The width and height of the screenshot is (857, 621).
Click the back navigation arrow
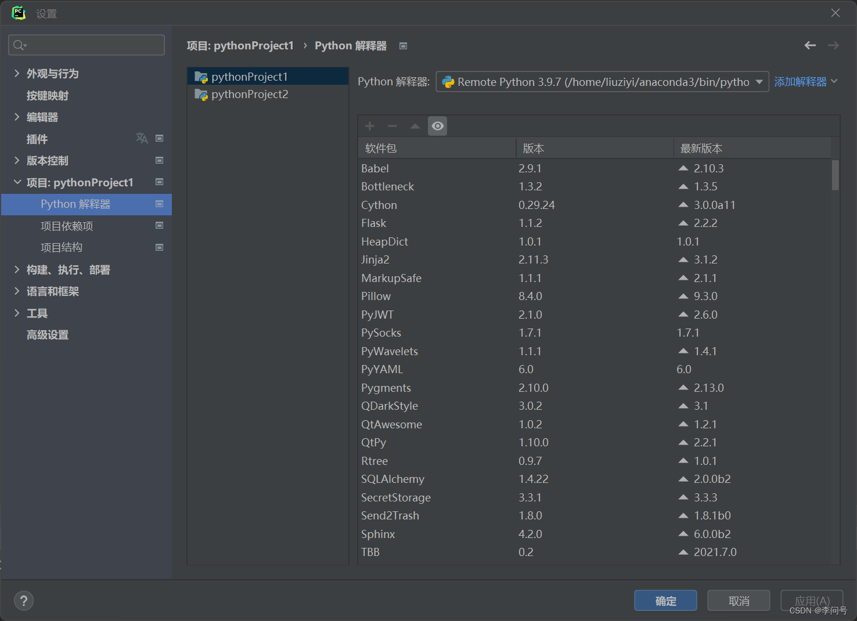pos(810,45)
